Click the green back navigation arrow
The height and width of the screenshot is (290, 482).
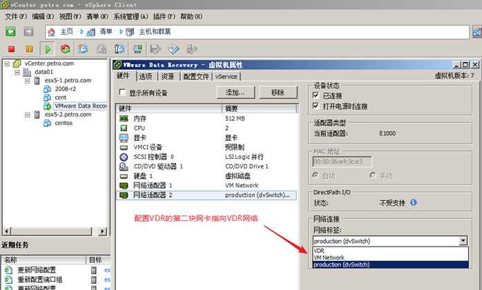coord(11,31)
